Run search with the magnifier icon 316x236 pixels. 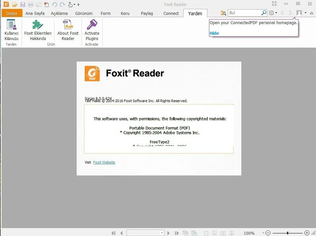coord(264,13)
